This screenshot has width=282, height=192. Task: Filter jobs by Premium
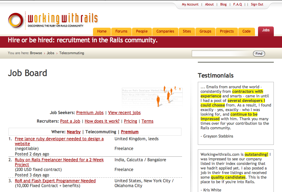130,132
